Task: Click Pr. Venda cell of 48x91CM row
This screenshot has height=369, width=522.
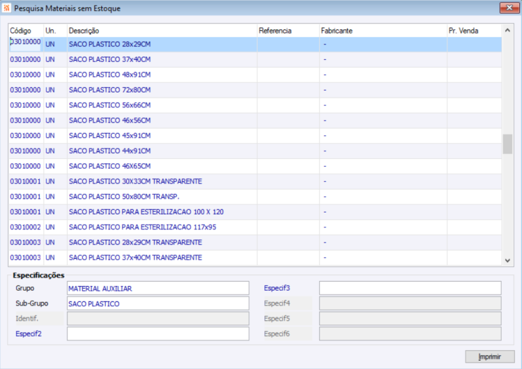Action: coord(474,75)
